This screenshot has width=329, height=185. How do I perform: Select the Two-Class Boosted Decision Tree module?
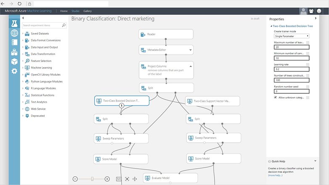(x=122, y=100)
